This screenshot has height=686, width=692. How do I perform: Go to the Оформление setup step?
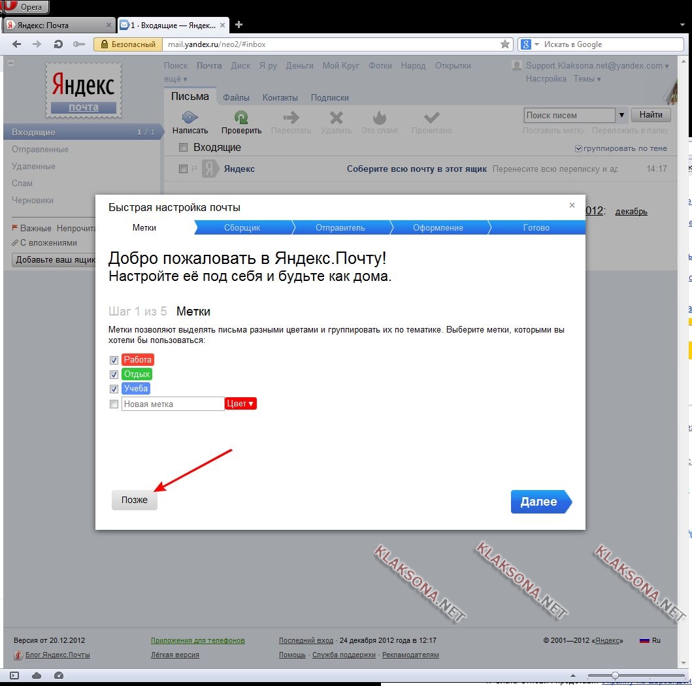point(438,227)
